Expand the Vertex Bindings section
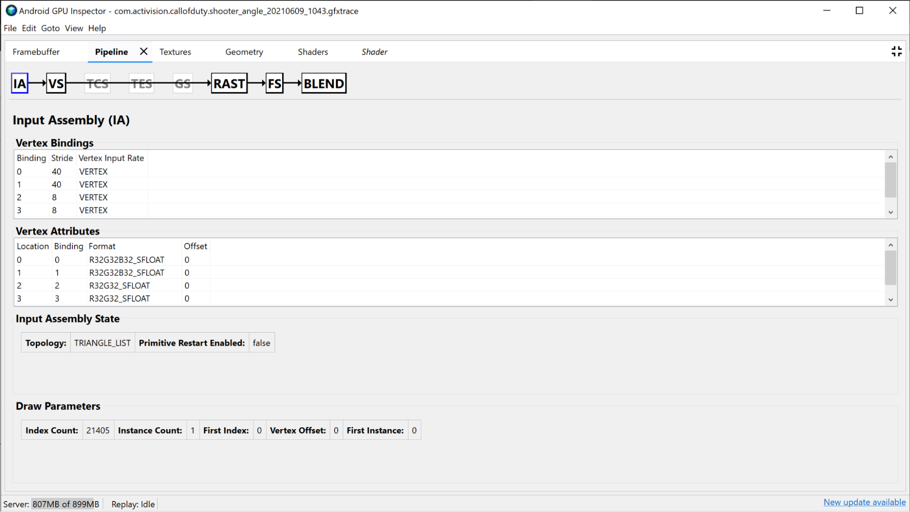This screenshot has height=512, width=910. coord(890,212)
